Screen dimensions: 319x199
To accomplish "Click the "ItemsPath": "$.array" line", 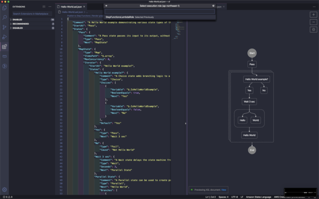I will 99,56.
